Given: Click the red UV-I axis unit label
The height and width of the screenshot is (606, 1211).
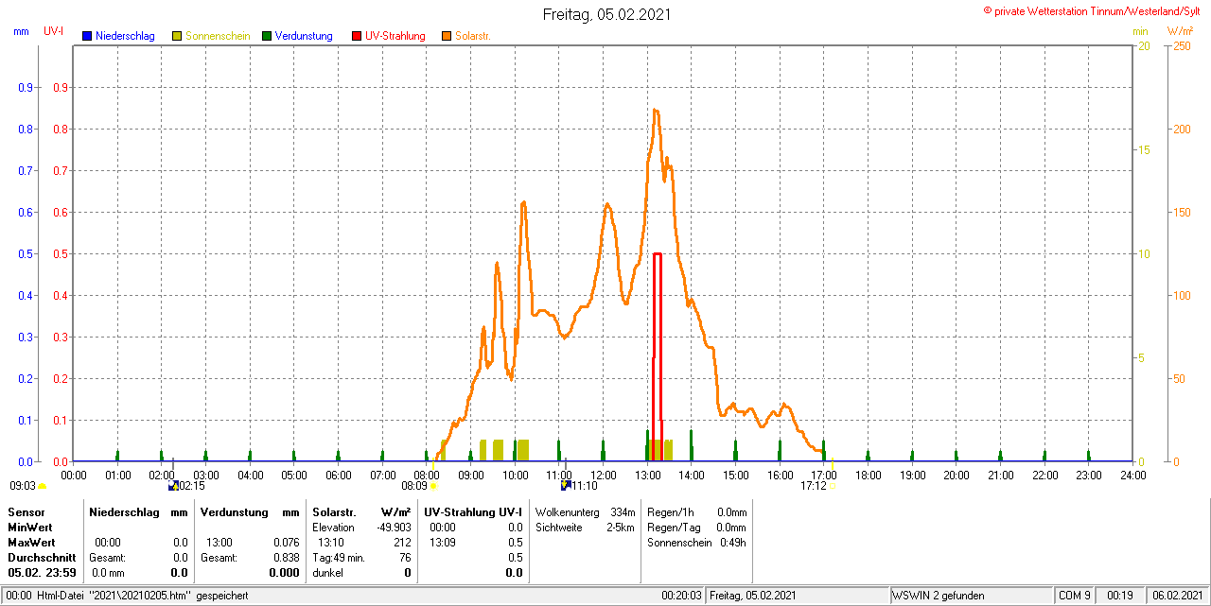Looking at the screenshot, I should tap(54, 32).
